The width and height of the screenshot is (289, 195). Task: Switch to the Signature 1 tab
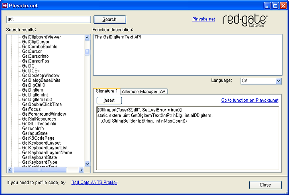(107, 91)
